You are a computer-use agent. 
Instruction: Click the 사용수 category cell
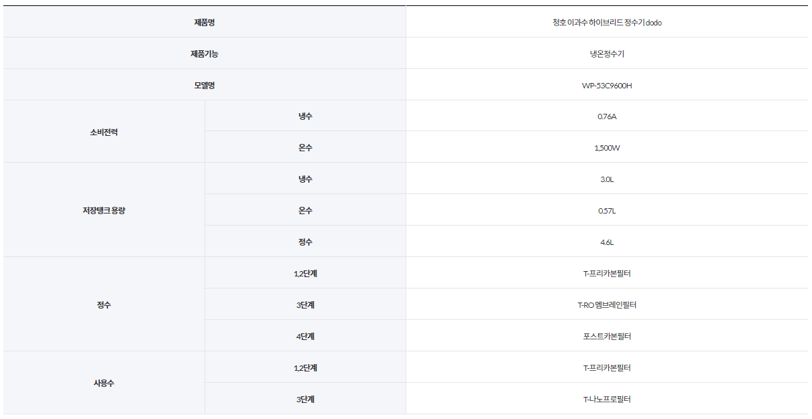tap(104, 384)
